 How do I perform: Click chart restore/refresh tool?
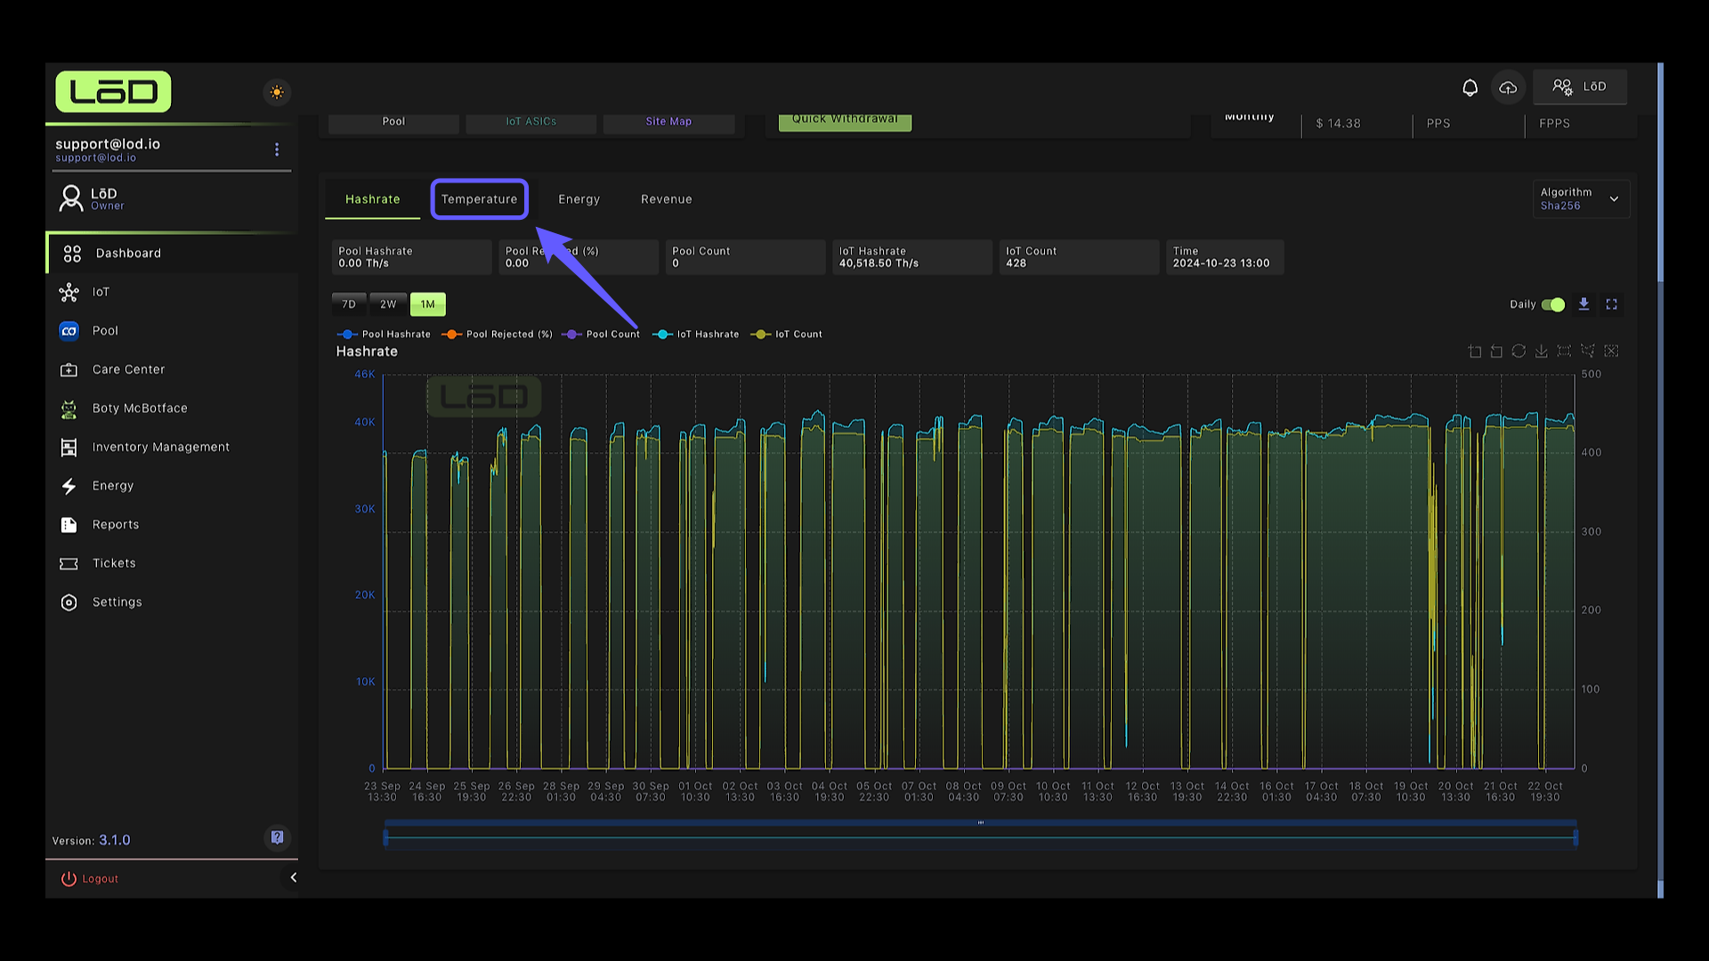tap(1519, 351)
